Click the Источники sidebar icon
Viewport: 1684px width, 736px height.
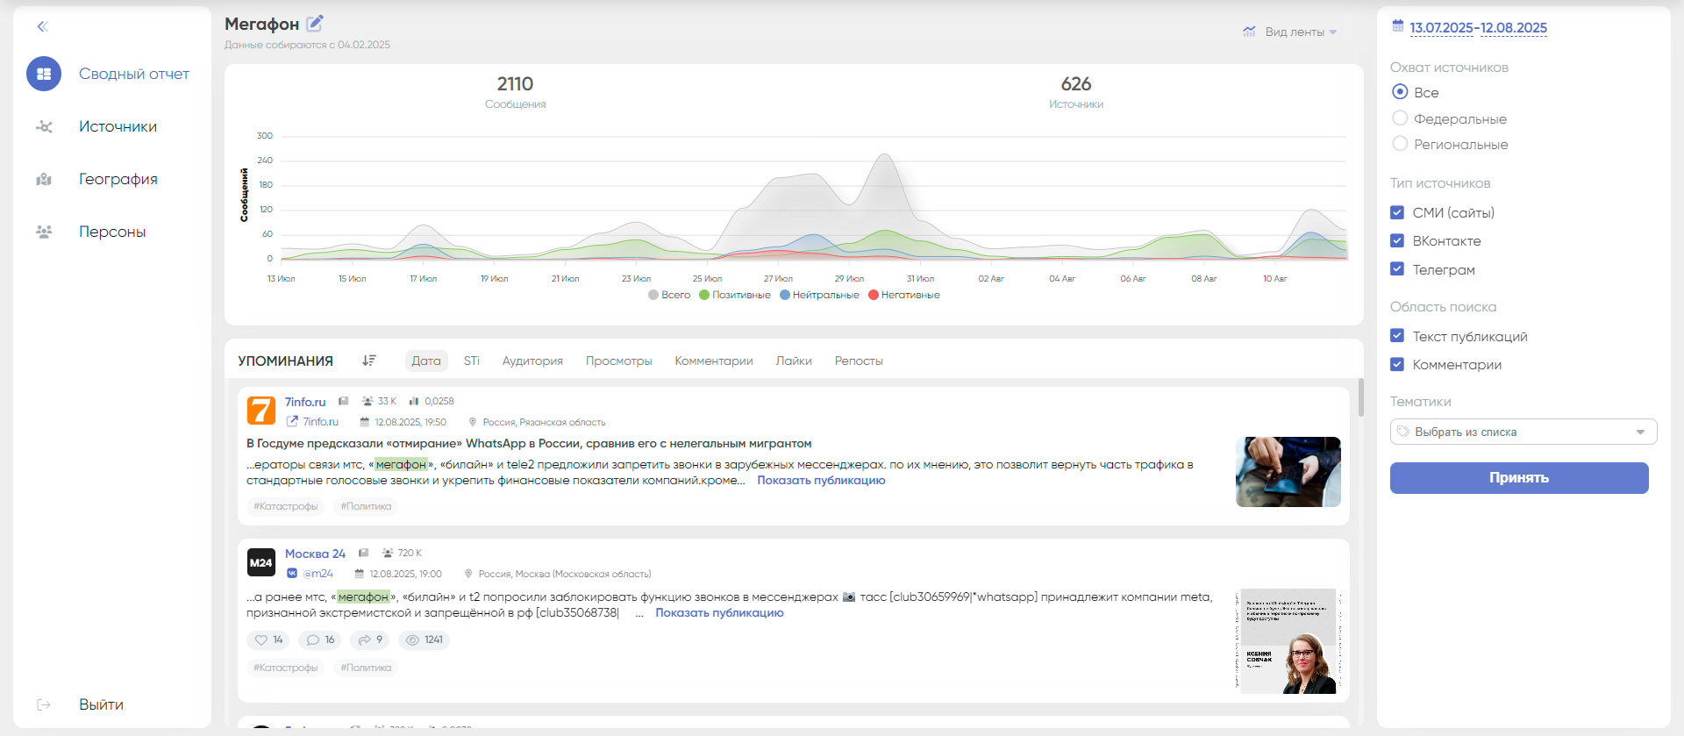point(44,127)
